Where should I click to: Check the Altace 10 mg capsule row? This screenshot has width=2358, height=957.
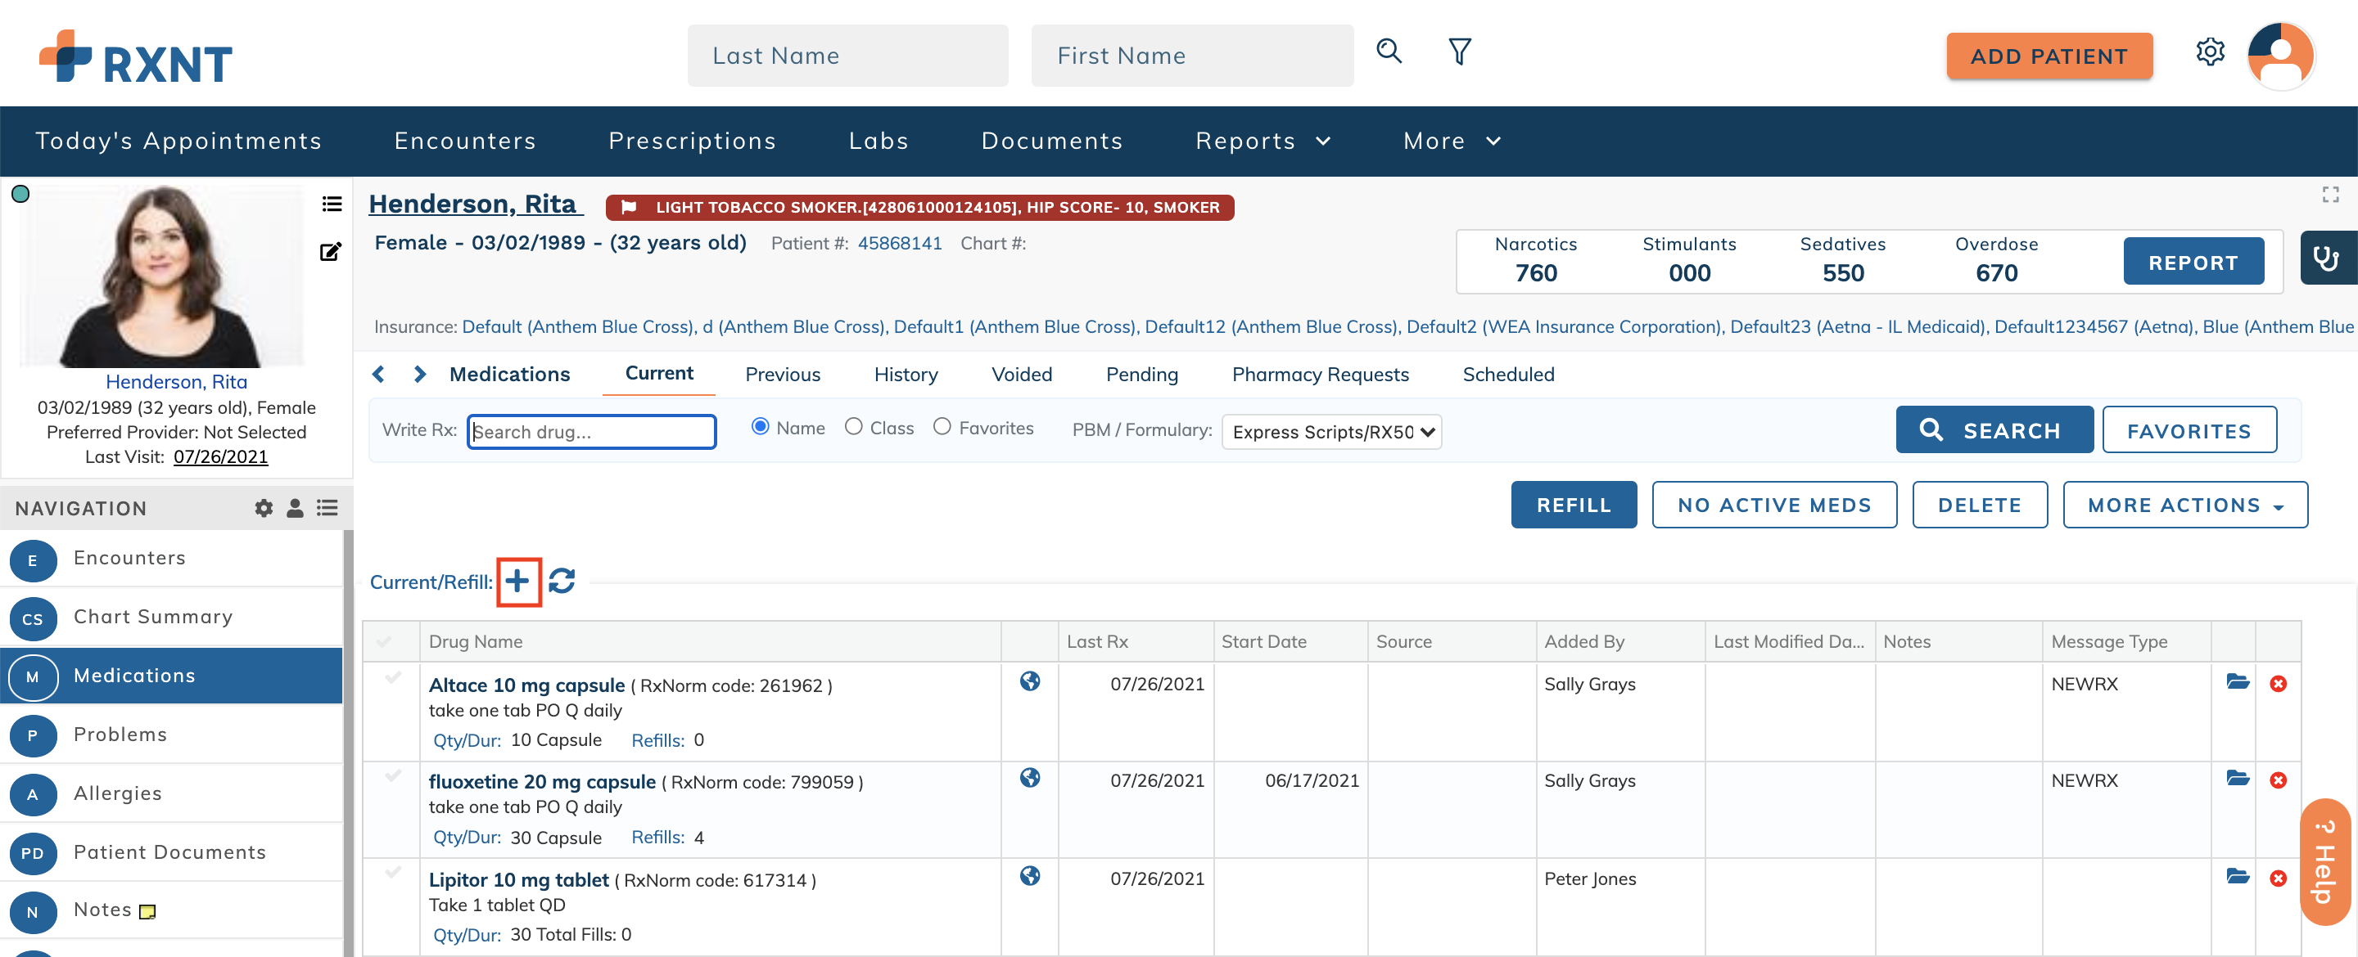394,678
